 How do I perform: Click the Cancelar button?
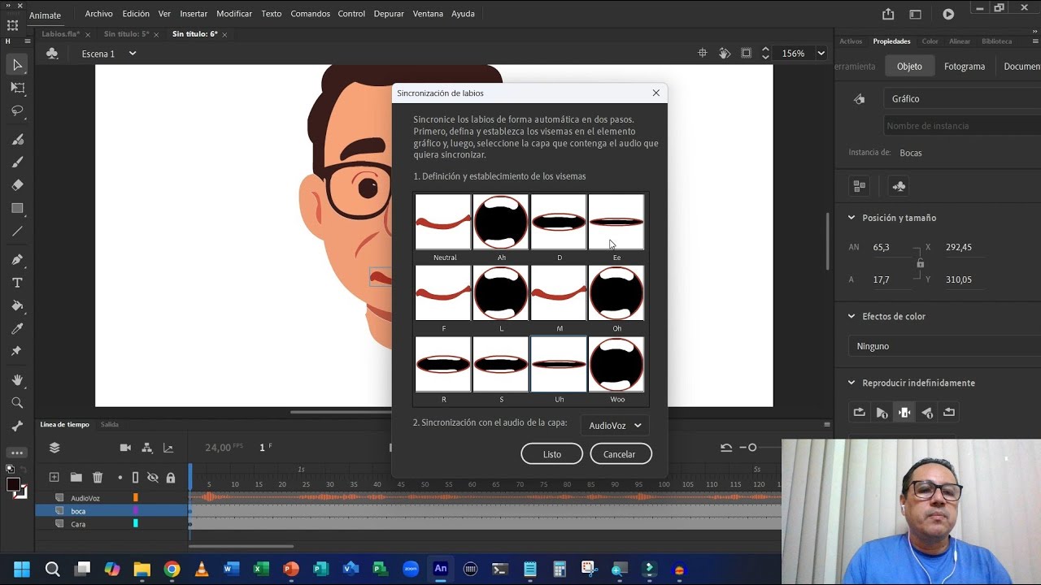point(619,454)
